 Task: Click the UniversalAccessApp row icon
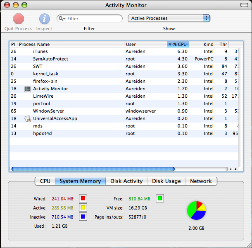pyautogui.click(x=28, y=119)
